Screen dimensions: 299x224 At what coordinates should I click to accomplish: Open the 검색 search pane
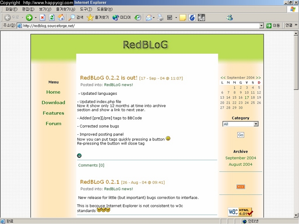(76, 18)
